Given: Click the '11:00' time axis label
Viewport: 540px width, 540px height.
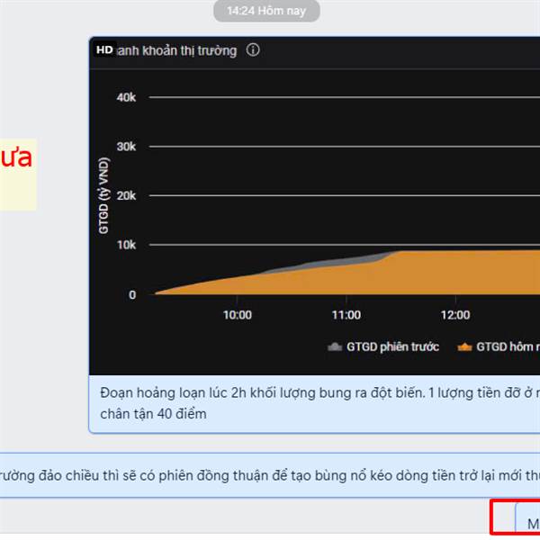Looking at the screenshot, I should 346,315.
